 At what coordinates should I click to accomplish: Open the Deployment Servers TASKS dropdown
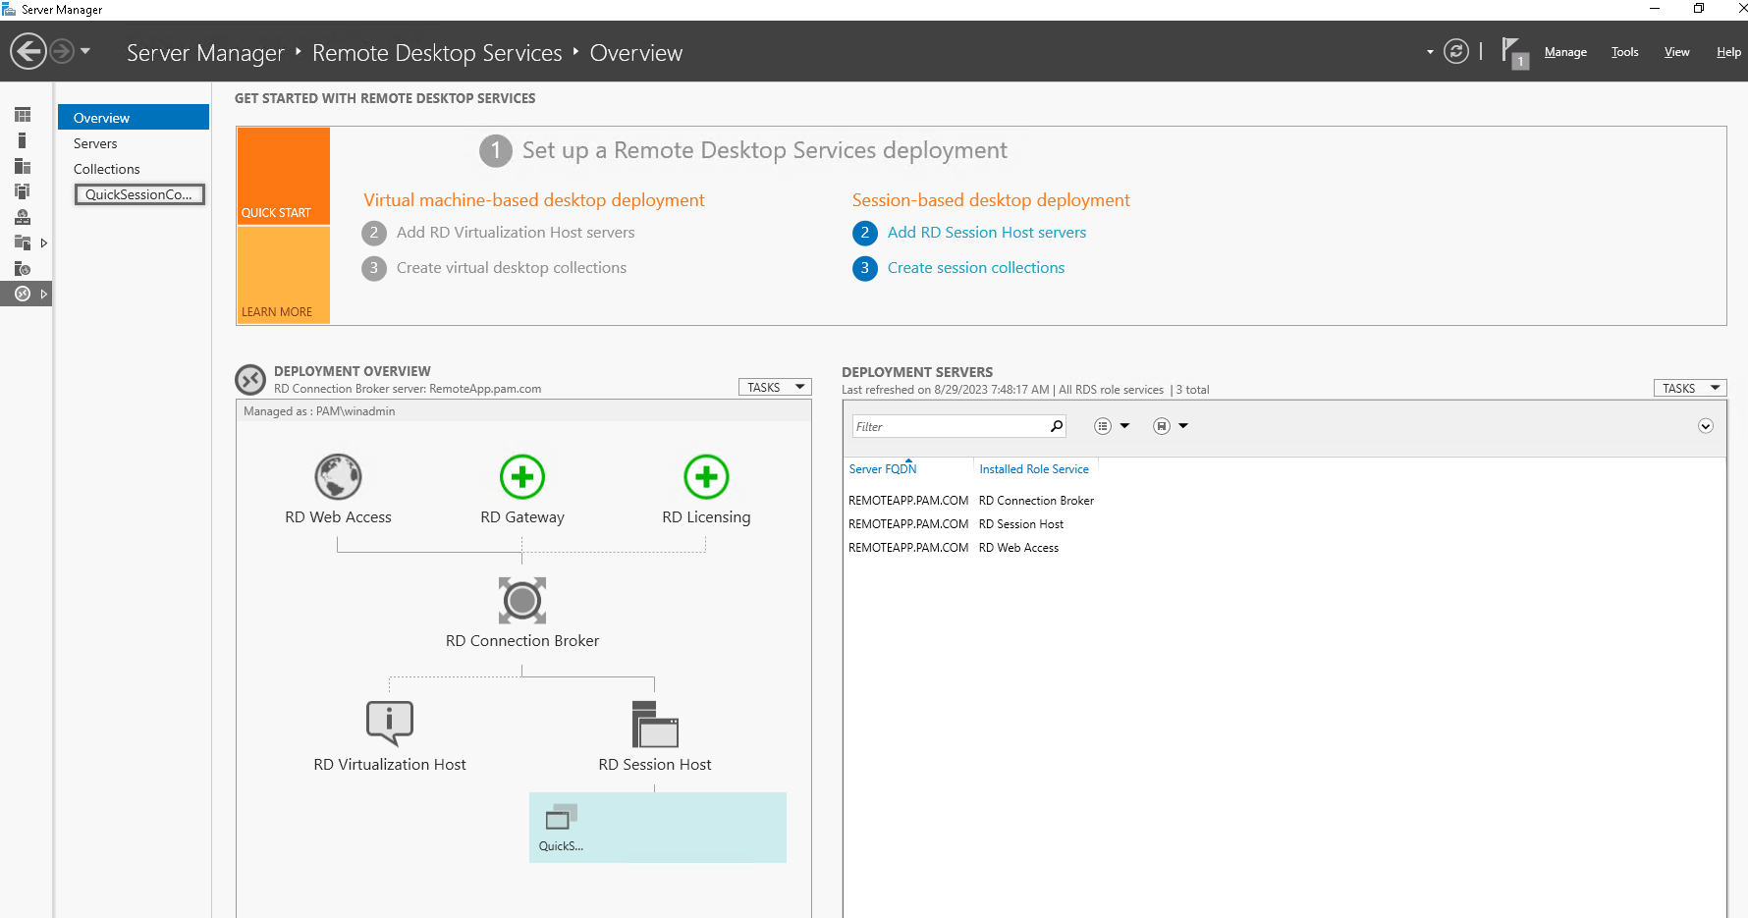click(x=1689, y=389)
